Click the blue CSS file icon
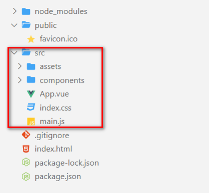 tap(31, 107)
